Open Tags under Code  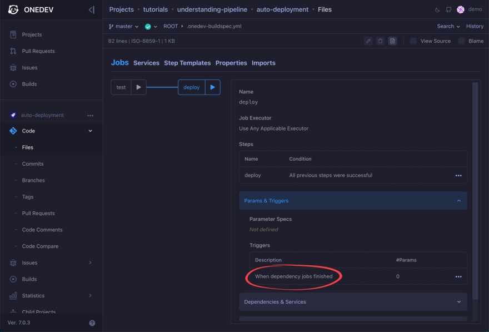coord(28,197)
